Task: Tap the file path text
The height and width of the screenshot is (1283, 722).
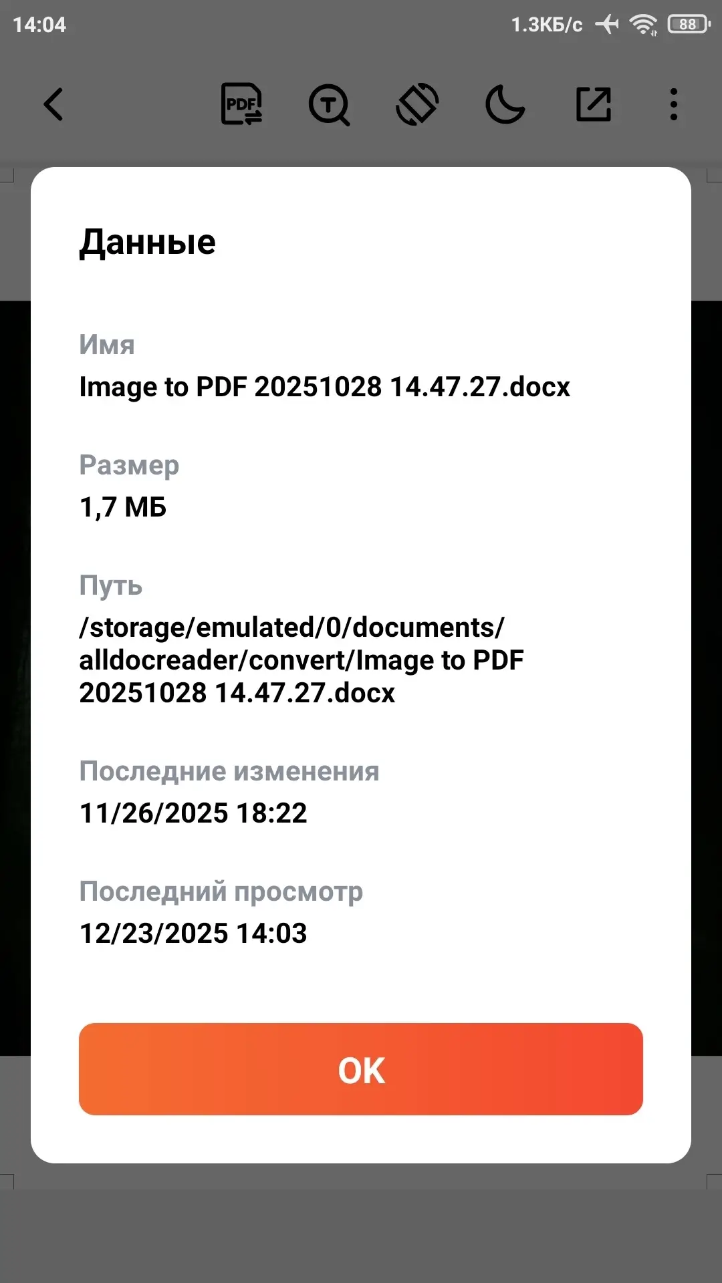Action: click(x=301, y=660)
